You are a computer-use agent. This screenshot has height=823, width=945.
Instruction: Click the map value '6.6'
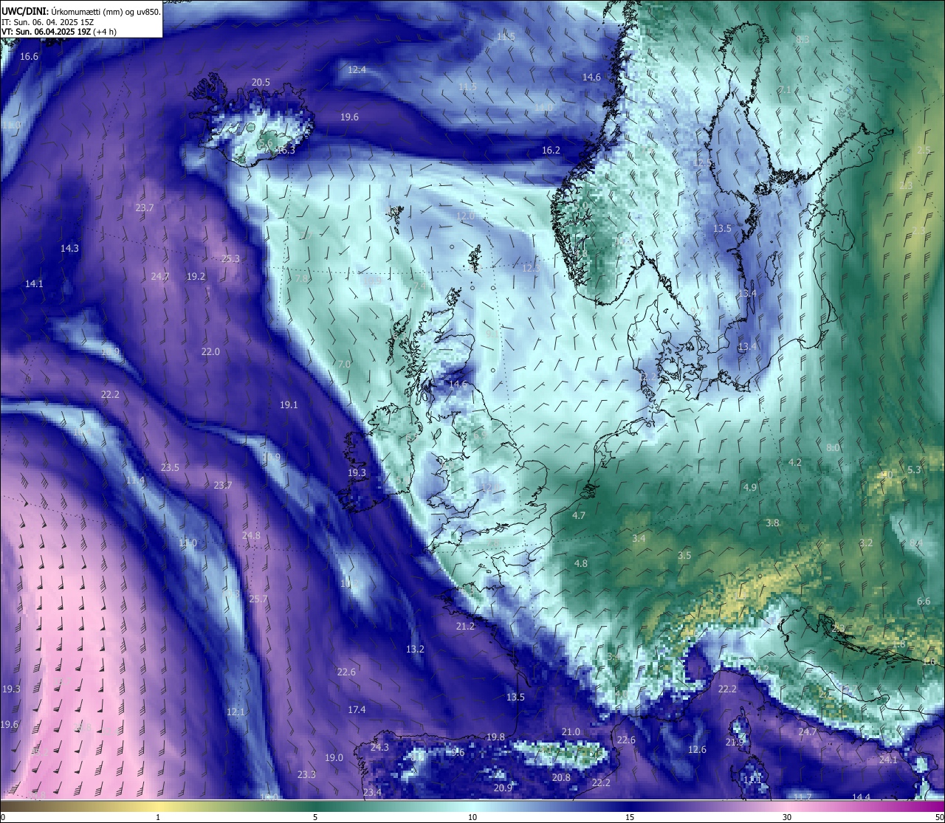(x=924, y=601)
